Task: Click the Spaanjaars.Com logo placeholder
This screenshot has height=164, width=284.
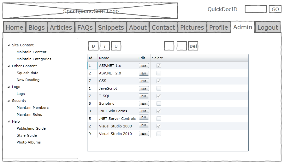Action: tap(90, 11)
